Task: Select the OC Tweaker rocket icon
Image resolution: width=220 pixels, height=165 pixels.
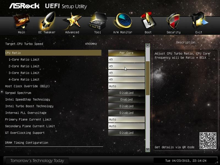Action: (47, 21)
